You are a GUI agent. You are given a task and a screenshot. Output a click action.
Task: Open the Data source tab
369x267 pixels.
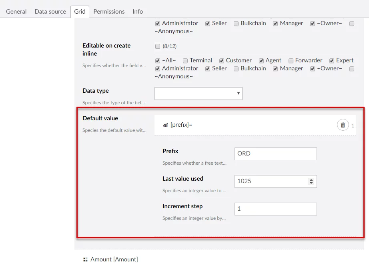[x=50, y=12]
